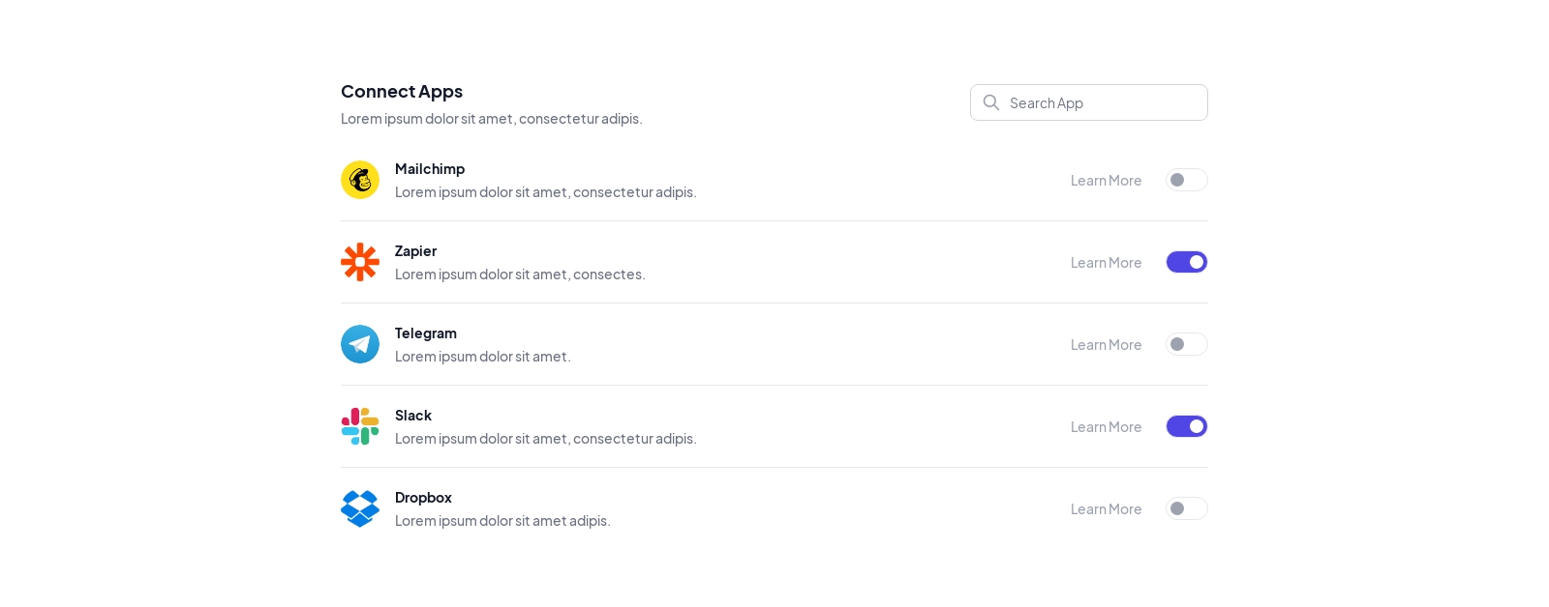Screen dimensions: 1549x607
Task: Open Learn More for Mailchimp
Action: pyautogui.click(x=1106, y=180)
